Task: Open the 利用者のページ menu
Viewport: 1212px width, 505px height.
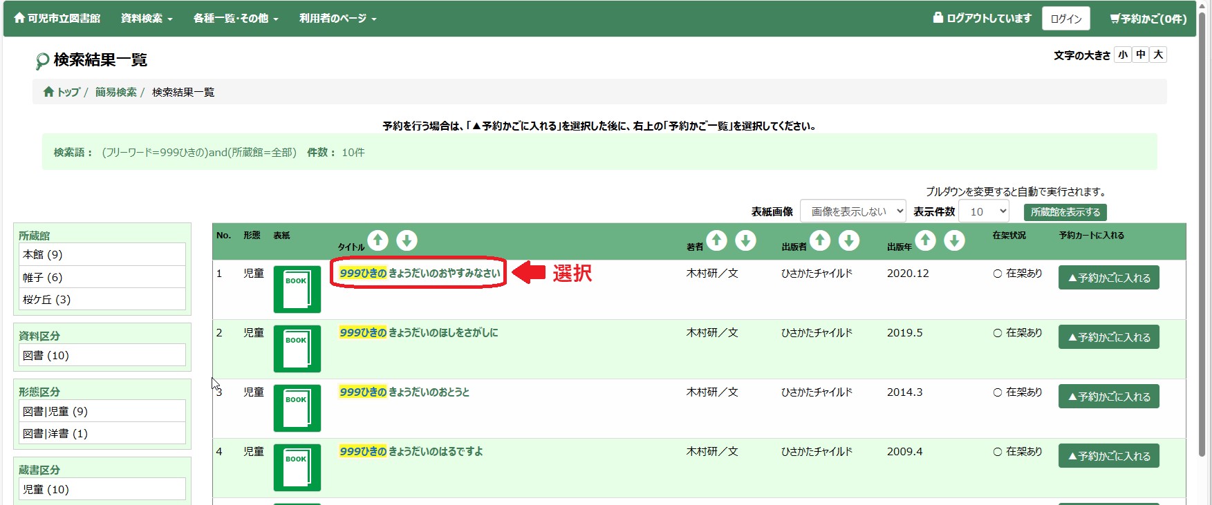Action: click(337, 19)
